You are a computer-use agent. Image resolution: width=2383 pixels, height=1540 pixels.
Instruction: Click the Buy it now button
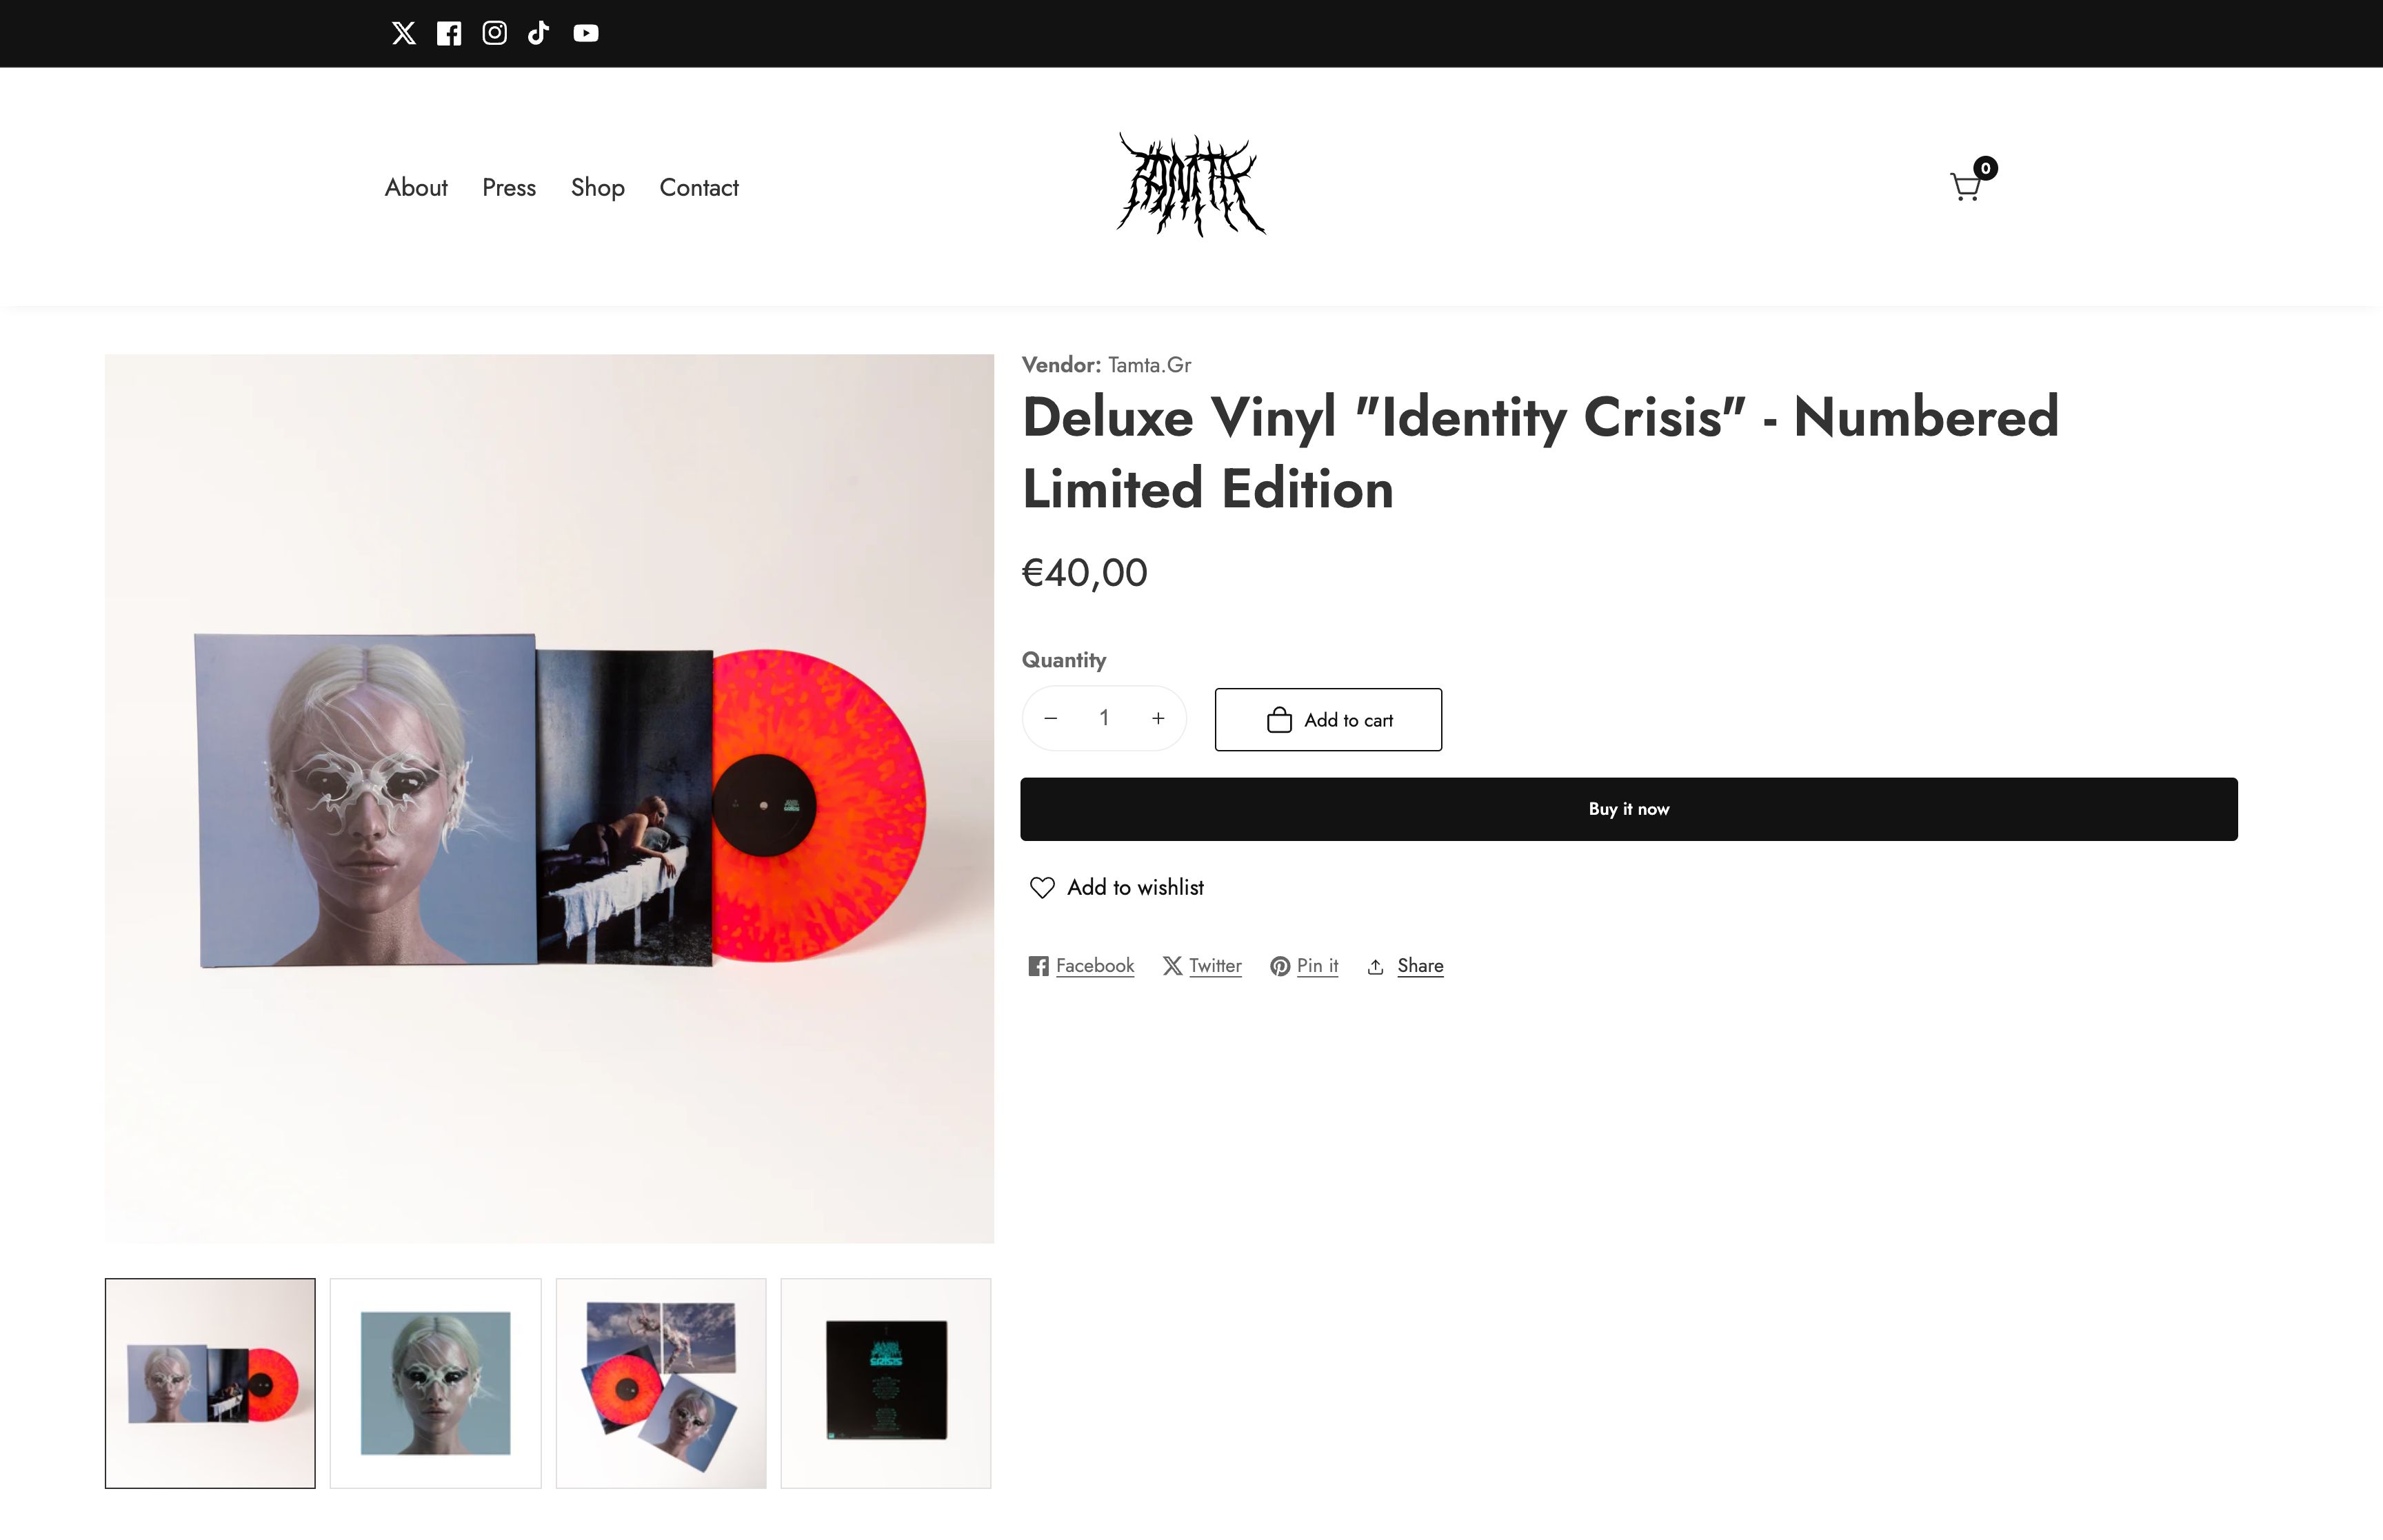(x=1629, y=809)
